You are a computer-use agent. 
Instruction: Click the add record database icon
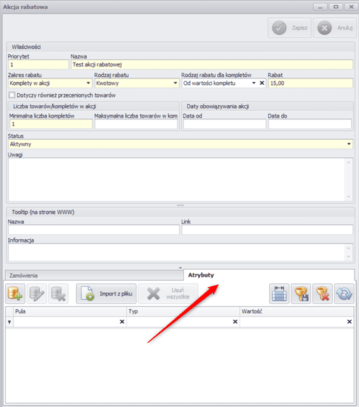click(15, 293)
